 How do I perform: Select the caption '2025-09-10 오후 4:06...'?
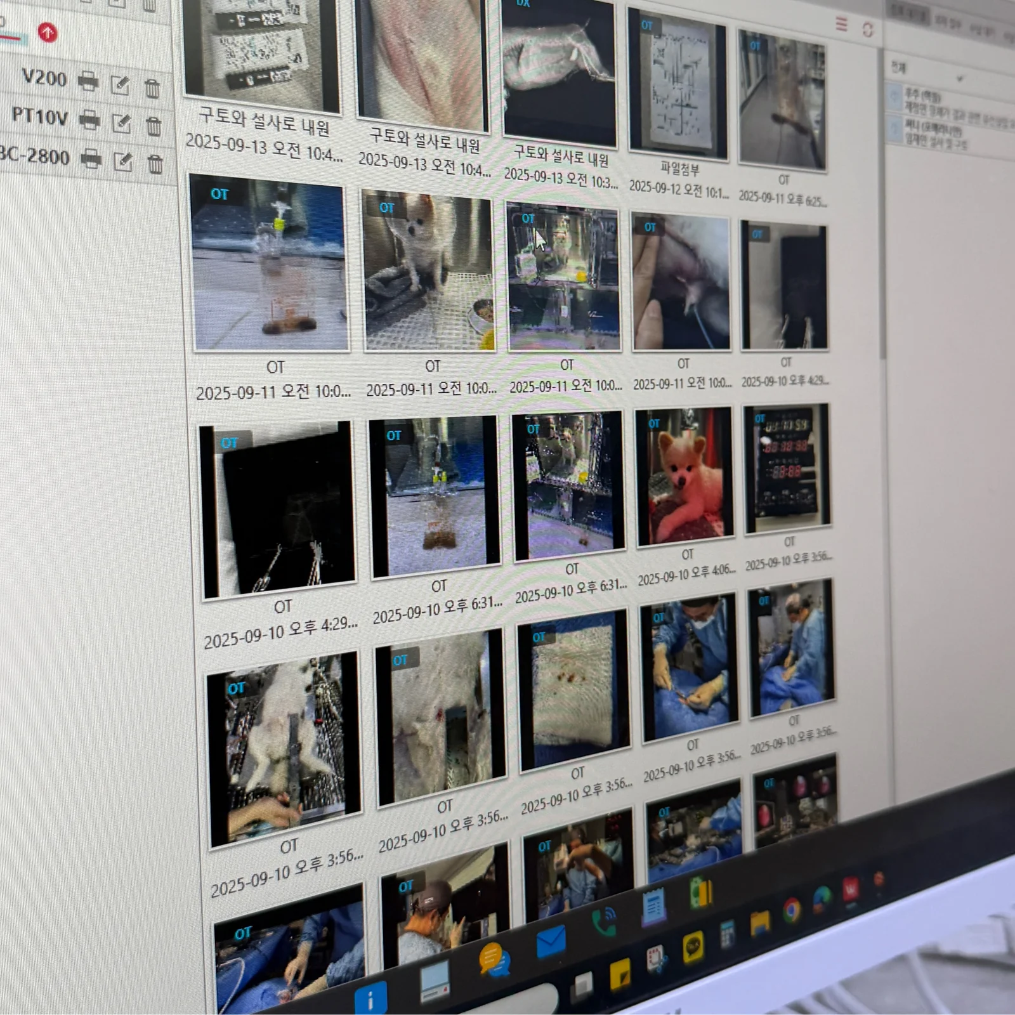(686, 575)
